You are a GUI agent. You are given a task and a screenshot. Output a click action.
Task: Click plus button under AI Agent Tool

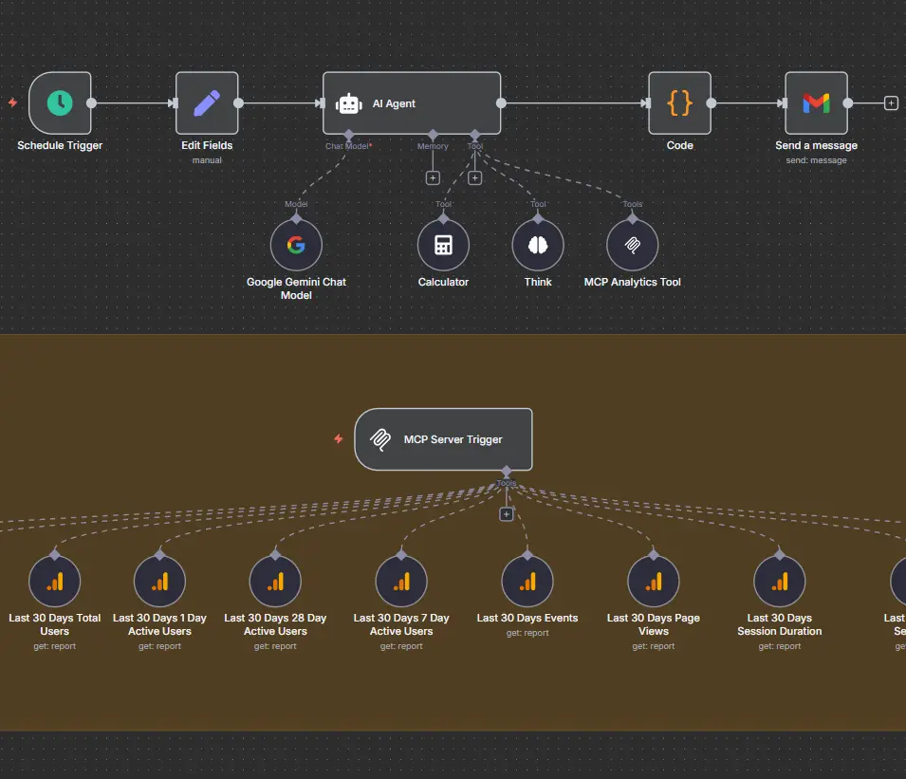[475, 178]
